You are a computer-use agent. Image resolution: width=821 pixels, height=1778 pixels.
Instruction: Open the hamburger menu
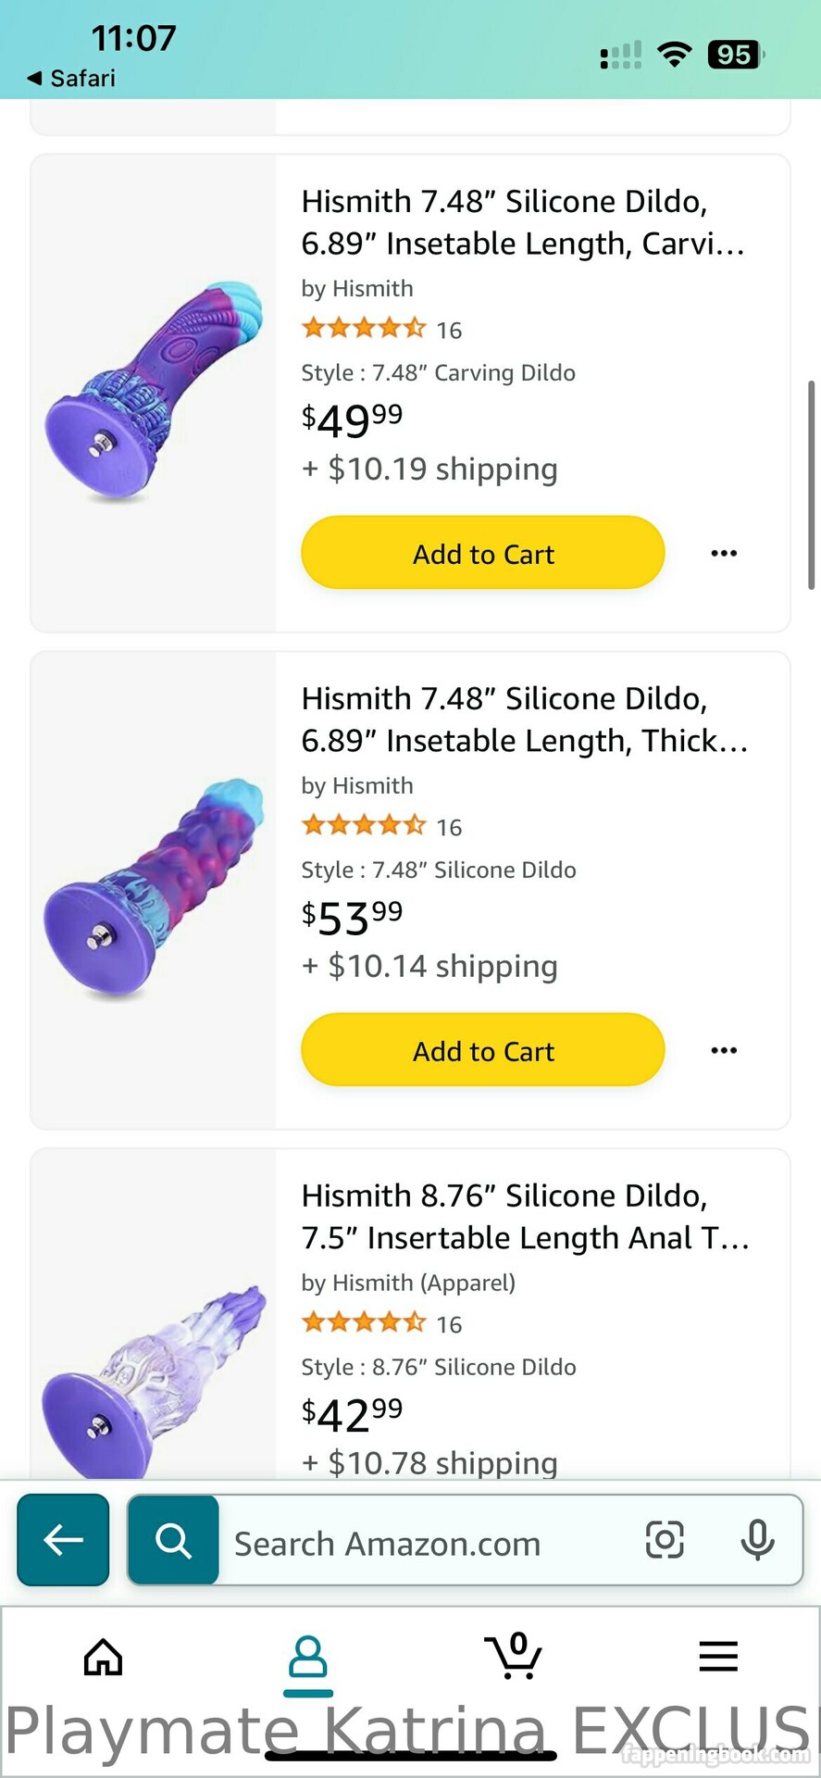coord(718,1656)
